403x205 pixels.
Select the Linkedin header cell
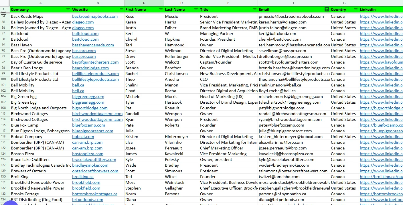381,9
